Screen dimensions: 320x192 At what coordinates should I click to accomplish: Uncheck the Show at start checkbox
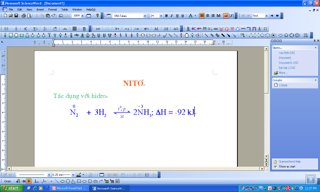(x=275, y=166)
